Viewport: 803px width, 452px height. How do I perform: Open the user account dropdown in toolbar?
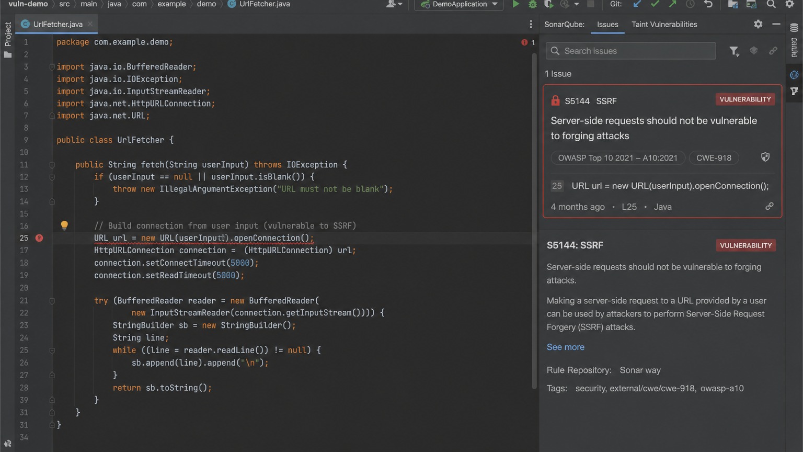point(394,4)
